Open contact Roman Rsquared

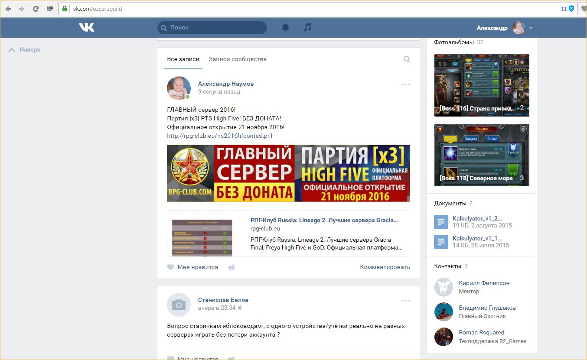tap(482, 333)
